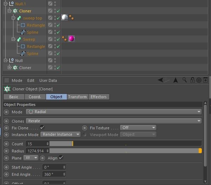Toggle visibility dots on Null.1 row
Image resolution: width=211 pixels, height=185 pixels.
[55, 4]
